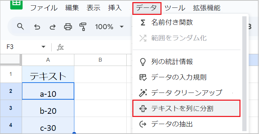Select column A header
Image resolution: width=259 pixels, height=134 pixels.
(48, 60)
